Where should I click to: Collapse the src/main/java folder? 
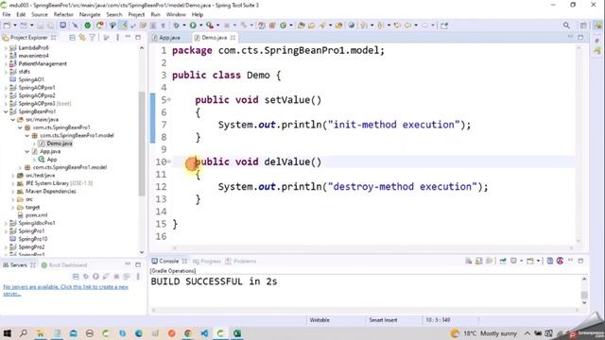12,120
